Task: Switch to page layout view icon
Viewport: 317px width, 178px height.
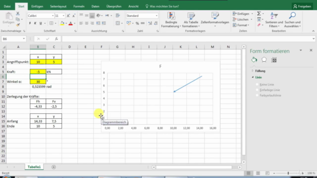Action: [x=258, y=173]
